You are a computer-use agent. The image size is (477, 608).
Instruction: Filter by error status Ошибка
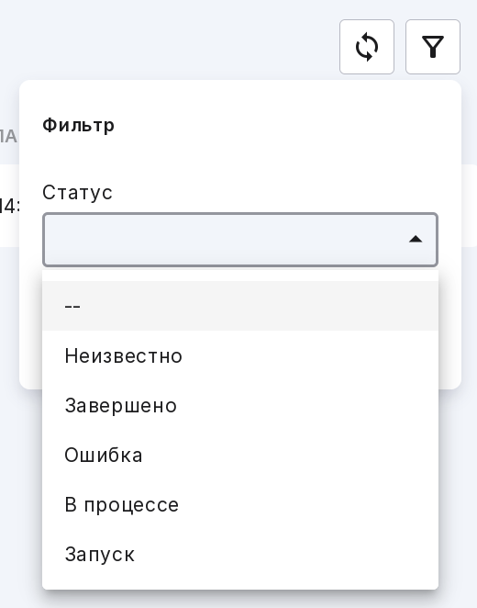click(x=240, y=455)
